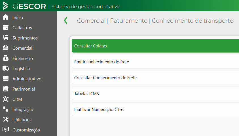Click the Início home icon

point(6,17)
